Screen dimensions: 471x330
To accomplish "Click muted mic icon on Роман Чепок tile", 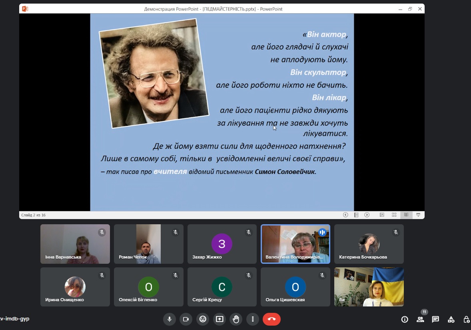I will (176, 232).
